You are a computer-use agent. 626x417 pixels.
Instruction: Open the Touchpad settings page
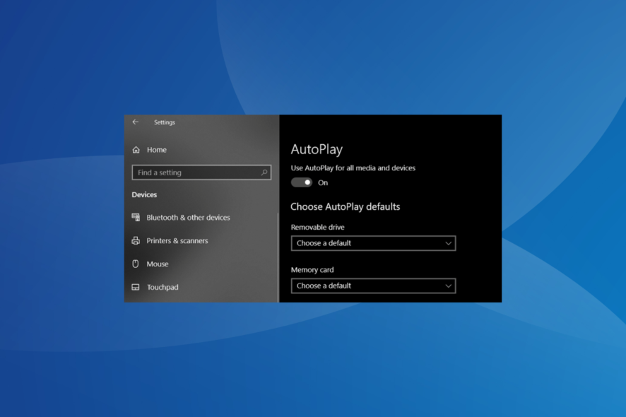click(163, 287)
